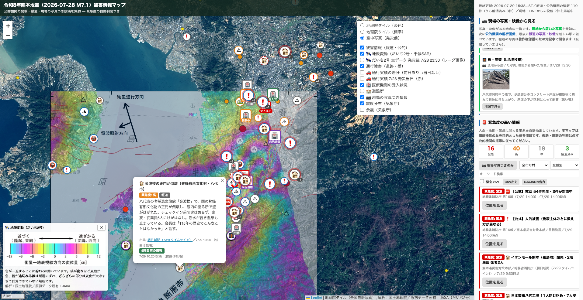Image resolution: width=583 pixels, height=300 pixels.
Task: Click 位置を見る on the 人的被害 card
Action: pos(494,244)
